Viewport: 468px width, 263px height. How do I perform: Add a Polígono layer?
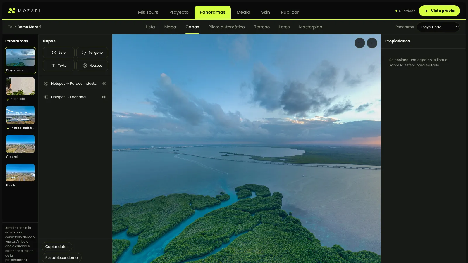tap(92, 53)
